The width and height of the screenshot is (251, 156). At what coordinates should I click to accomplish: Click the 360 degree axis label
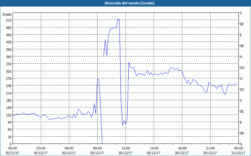8,57
